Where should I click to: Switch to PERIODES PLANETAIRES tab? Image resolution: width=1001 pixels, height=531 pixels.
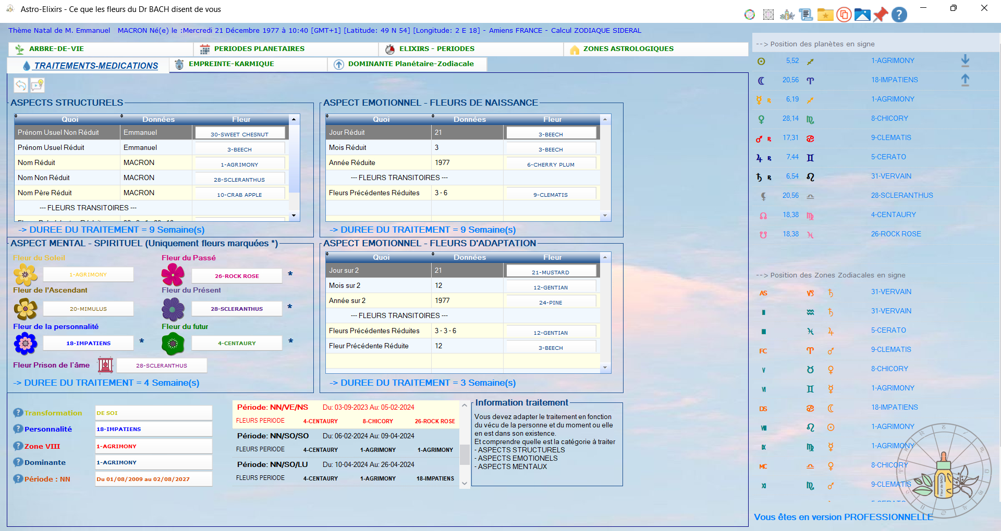[286, 49]
